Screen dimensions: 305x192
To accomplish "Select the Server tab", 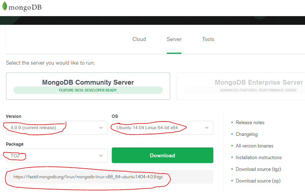I will coord(174,39).
